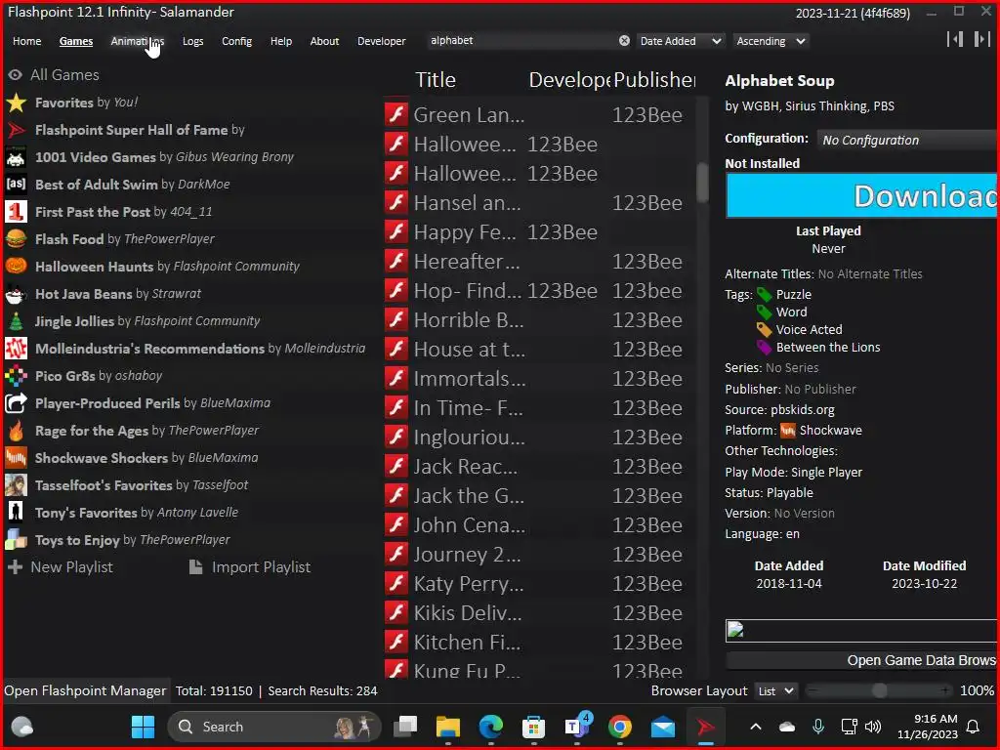
Task: Click the Shockwave Shockers icon
Action: pos(16,458)
